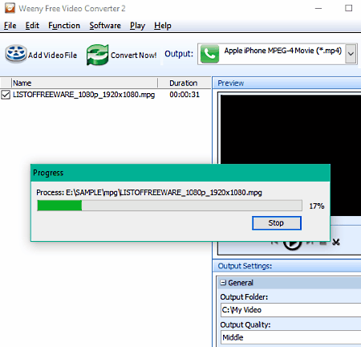Click the Stop button in Progress dialog
The width and height of the screenshot is (361, 347).
(277, 223)
